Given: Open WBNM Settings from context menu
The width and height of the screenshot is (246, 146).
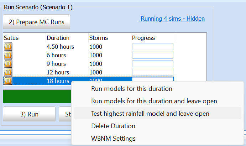Looking at the screenshot, I should (x=113, y=138).
